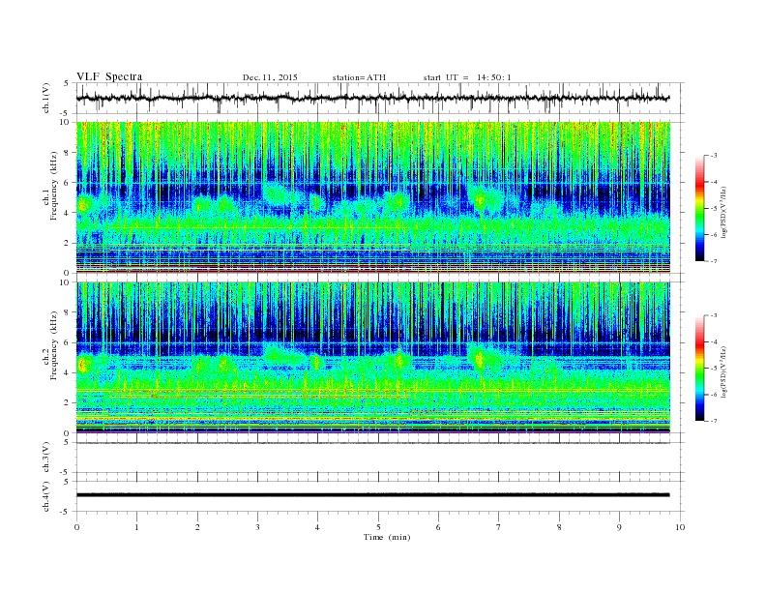Click the "-5" tick of the upper colorbar
Image resolution: width=766 pixels, height=592 pixels.
(x=713, y=209)
